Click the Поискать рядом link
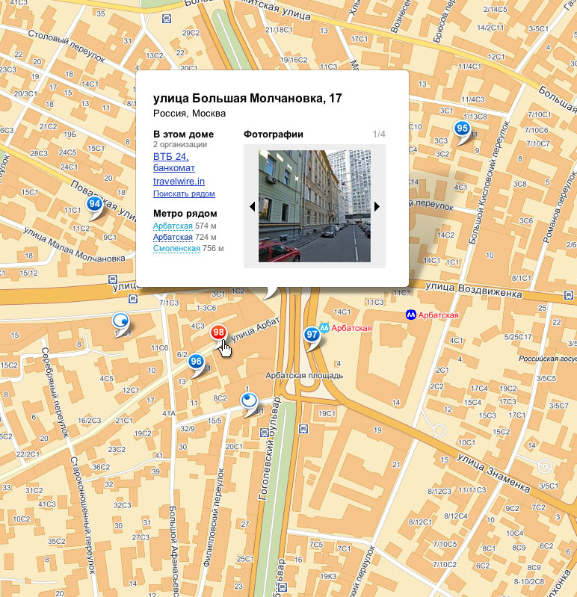The width and height of the screenshot is (577, 597). [184, 194]
